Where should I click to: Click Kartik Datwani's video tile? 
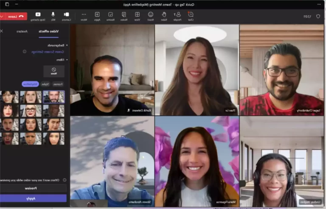112,70
